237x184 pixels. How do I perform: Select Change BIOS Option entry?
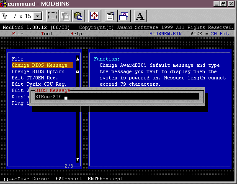click(38, 71)
